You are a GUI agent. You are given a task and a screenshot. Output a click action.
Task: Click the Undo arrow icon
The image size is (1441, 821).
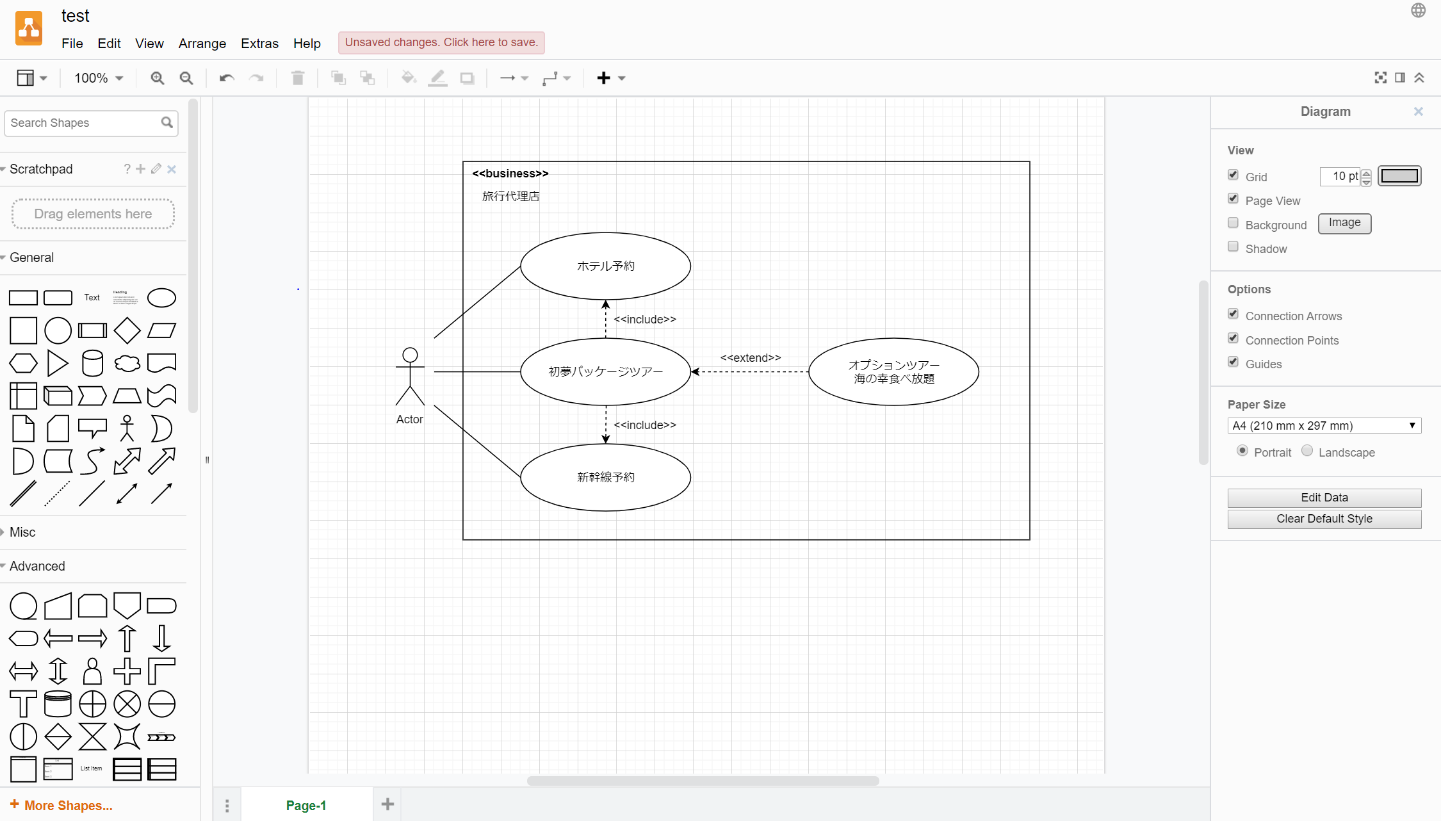tap(227, 78)
